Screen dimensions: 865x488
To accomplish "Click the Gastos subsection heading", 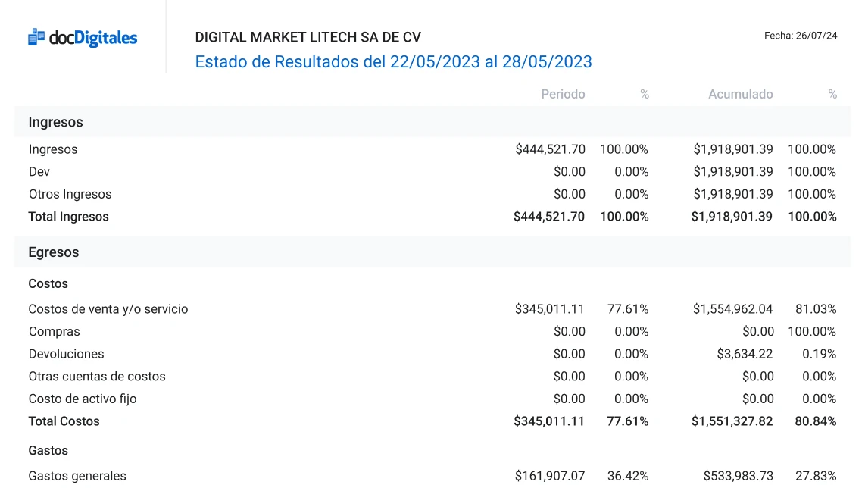I will click(48, 450).
